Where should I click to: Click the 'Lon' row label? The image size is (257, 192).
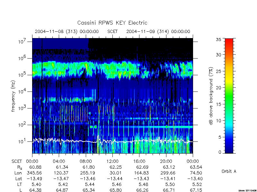click(x=18, y=173)
